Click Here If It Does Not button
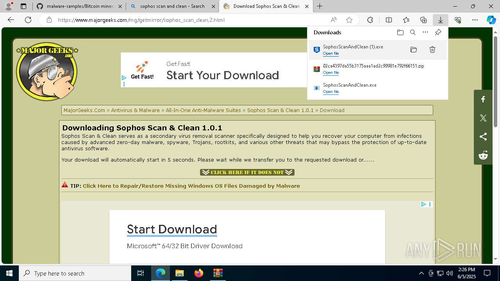Screen dimensions: 500x281 [x=247, y=172]
